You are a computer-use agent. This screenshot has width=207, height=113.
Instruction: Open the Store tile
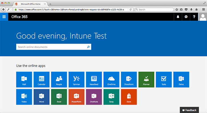(x=129, y=97)
